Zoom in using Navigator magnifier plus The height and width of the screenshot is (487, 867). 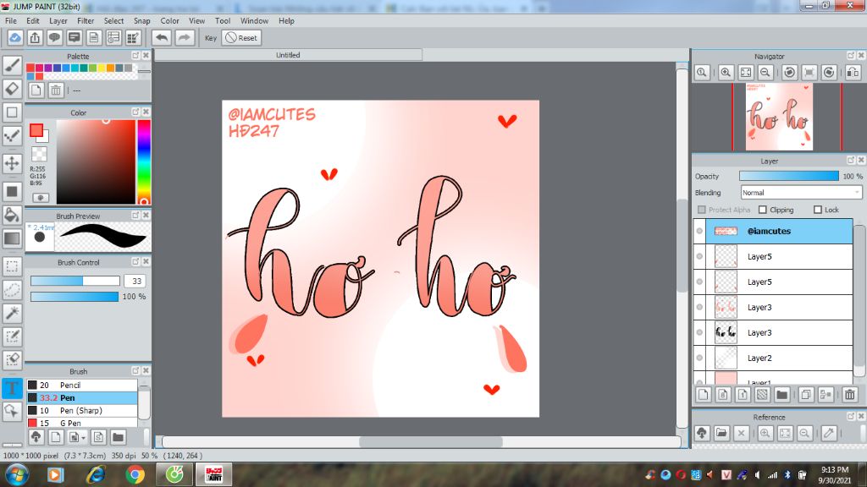(726, 73)
